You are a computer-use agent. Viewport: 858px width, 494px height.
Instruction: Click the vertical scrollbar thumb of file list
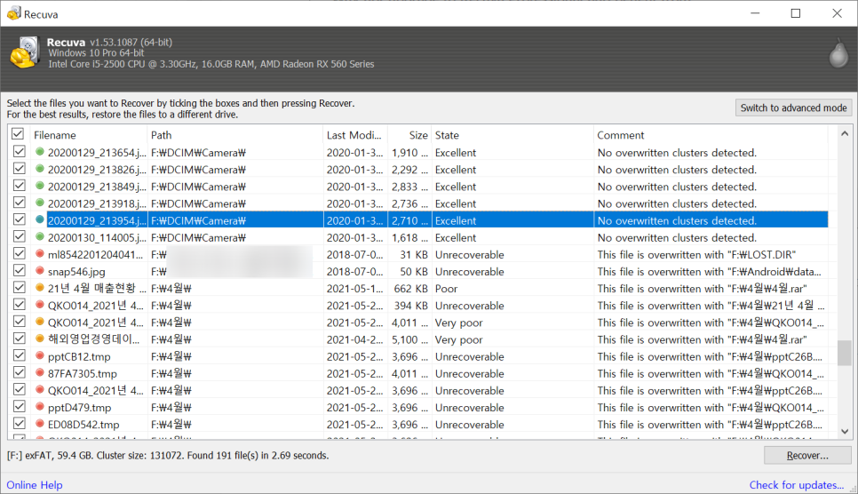click(x=845, y=352)
